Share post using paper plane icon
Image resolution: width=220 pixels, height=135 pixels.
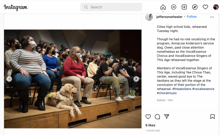pos(166,117)
